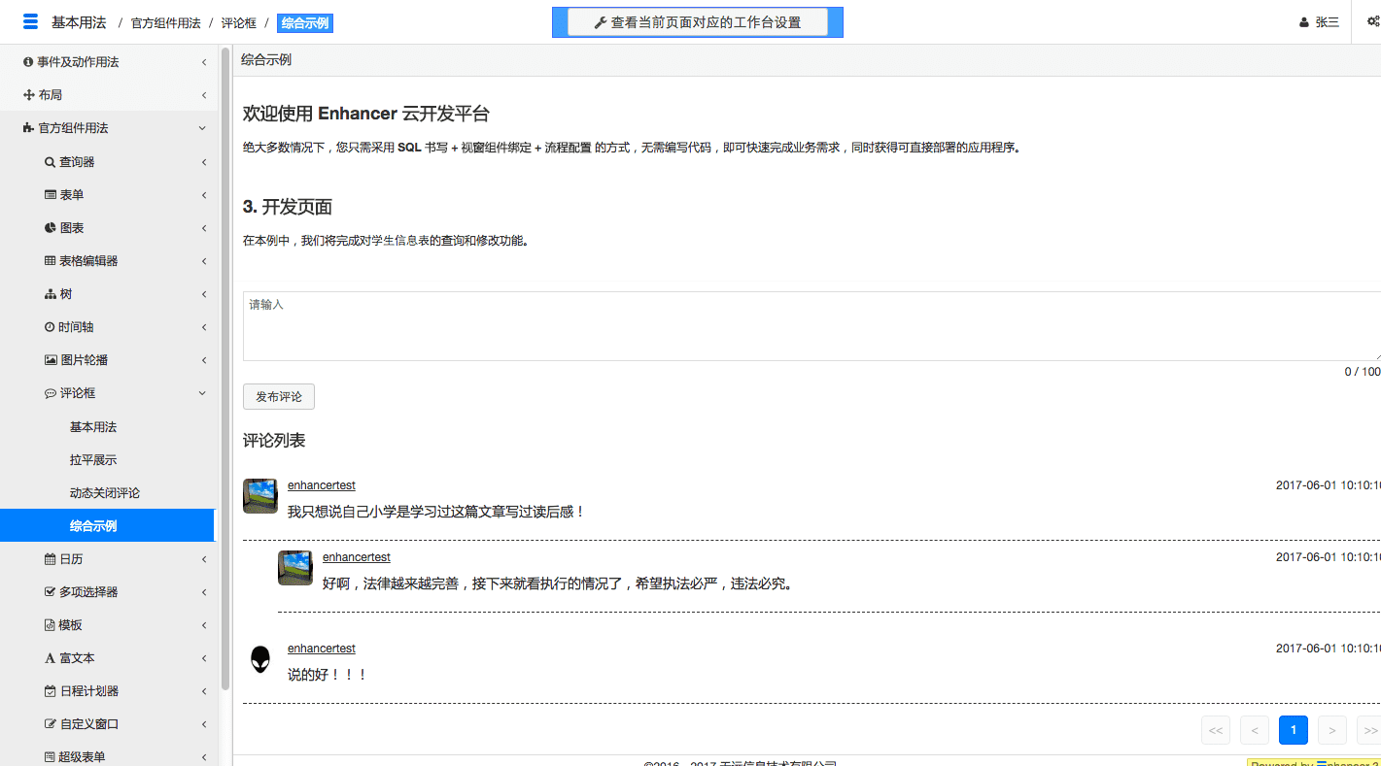Viewport: 1381px width, 766px height.
Task: Expand the 图表 submenu chevron
Action: tap(204, 228)
